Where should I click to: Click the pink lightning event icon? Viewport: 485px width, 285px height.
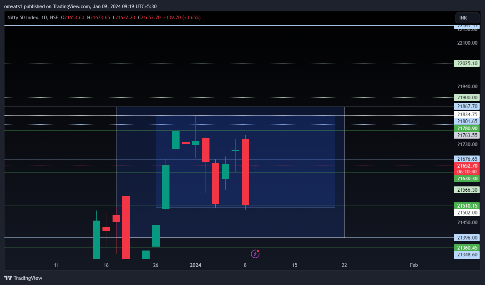pos(255,254)
